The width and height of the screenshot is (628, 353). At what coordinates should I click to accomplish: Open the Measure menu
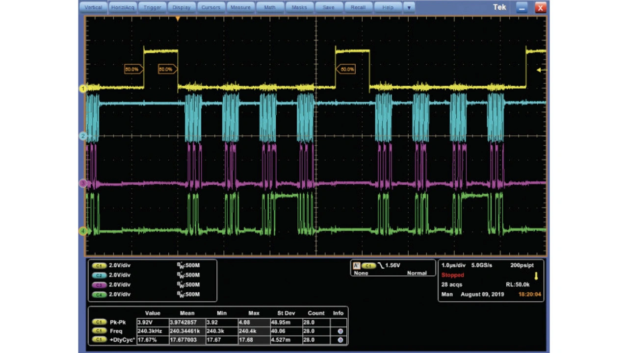click(x=240, y=8)
